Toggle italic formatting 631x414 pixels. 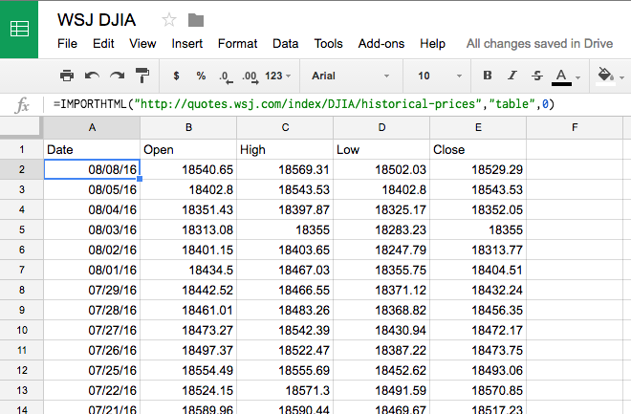pos(512,76)
